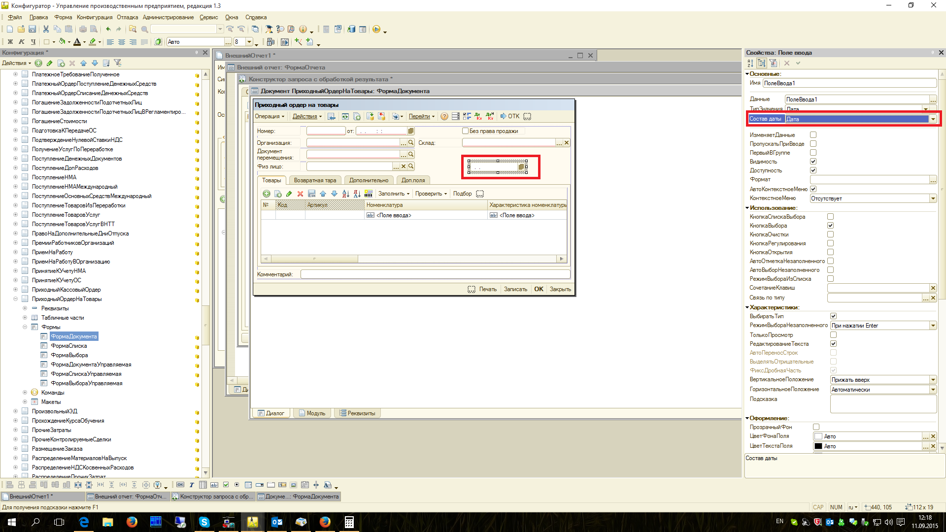Collapse the ПриходныйОрдерНаТовары tree node
The height and width of the screenshot is (532, 946).
click(x=15, y=299)
